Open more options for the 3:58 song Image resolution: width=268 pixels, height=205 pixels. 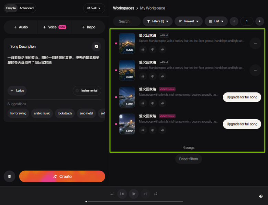(x=255, y=43)
